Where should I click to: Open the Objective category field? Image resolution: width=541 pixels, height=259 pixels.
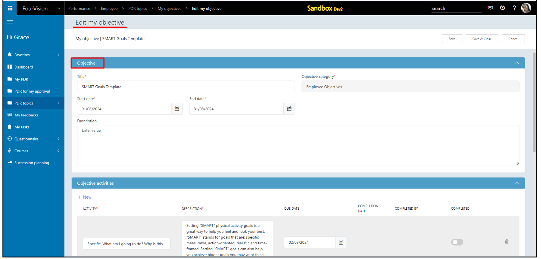(x=410, y=87)
